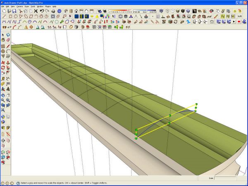Click the loft plugin button

coord(240,16)
